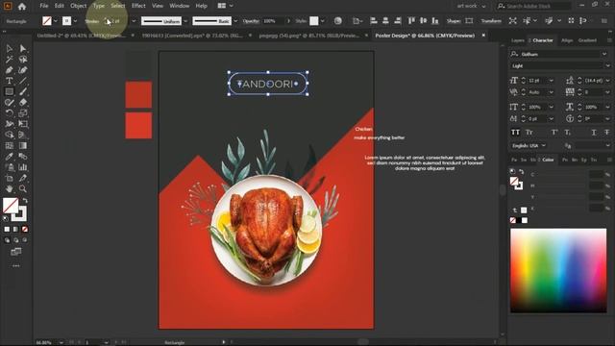Select the Free Transform tool
Screen dimensions: 615x346
[23, 124]
